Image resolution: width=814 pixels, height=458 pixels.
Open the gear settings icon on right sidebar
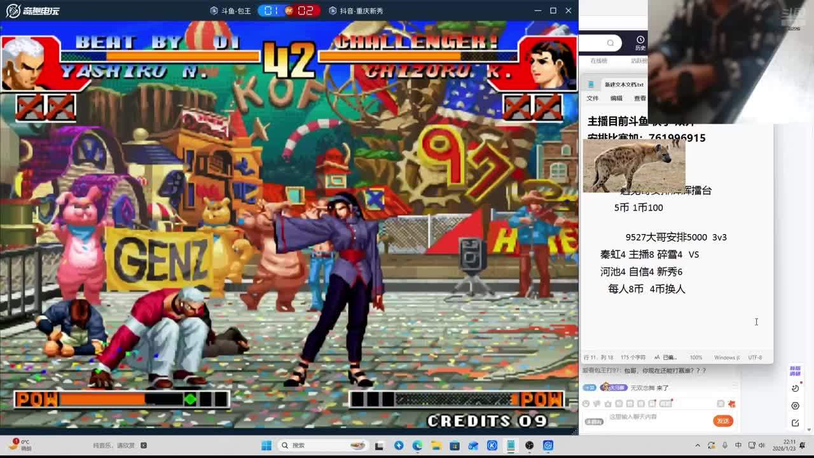[x=795, y=406]
